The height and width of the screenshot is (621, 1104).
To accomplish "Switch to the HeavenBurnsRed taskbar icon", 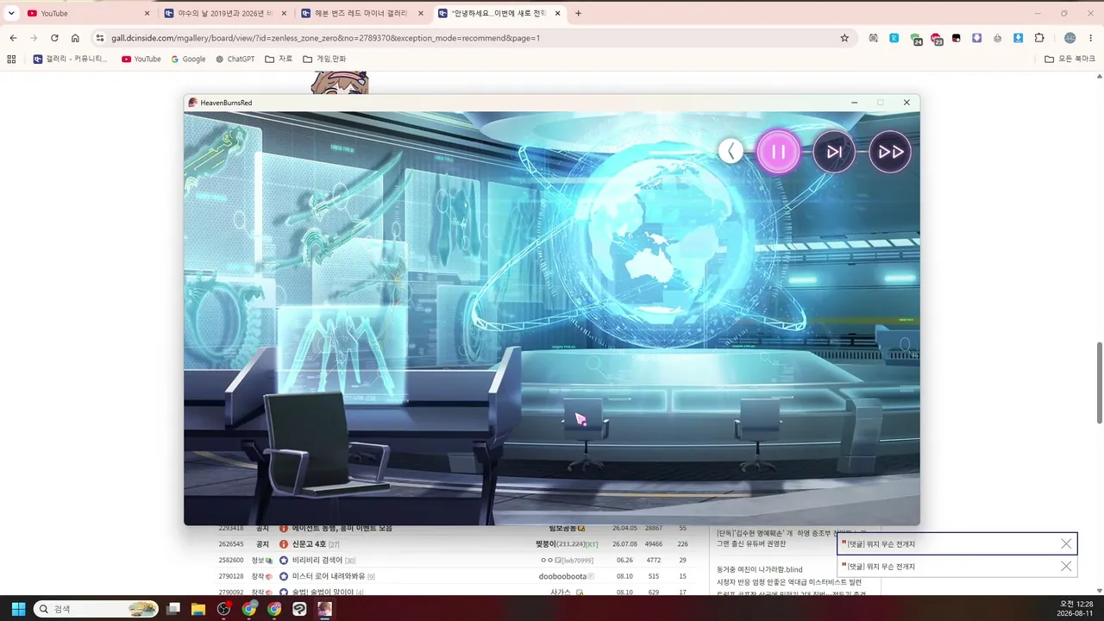I will tap(324, 609).
